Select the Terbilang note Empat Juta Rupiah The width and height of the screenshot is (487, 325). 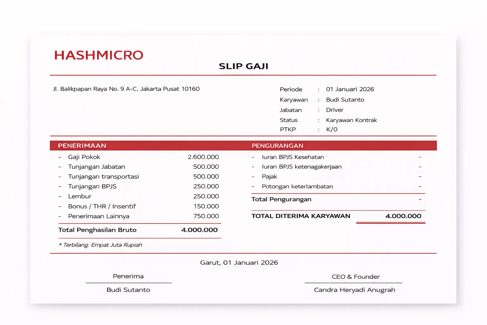coord(101,245)
